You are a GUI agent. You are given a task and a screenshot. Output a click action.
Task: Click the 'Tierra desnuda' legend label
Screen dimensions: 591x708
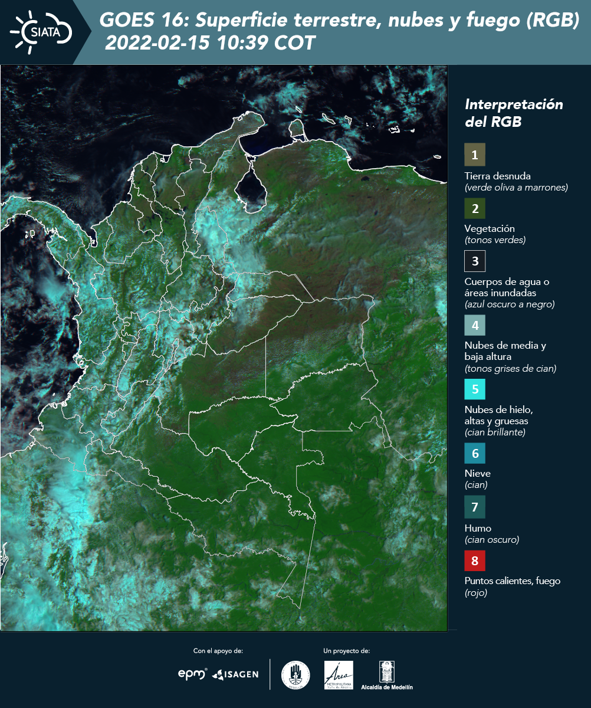click(x=498, y=176)
